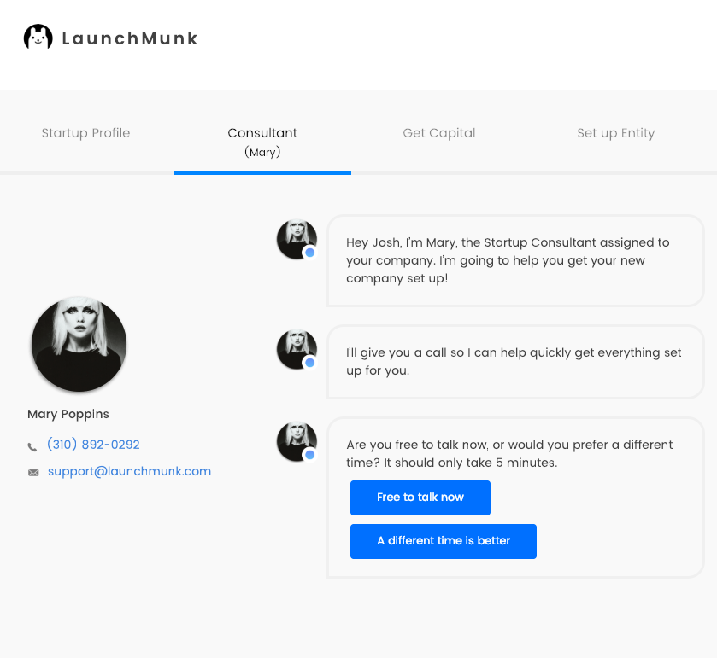This screenshot has height=658, width=717.
Task: Click the LaunchMunk chipmunk logo icon
Action: pos(38,38)
